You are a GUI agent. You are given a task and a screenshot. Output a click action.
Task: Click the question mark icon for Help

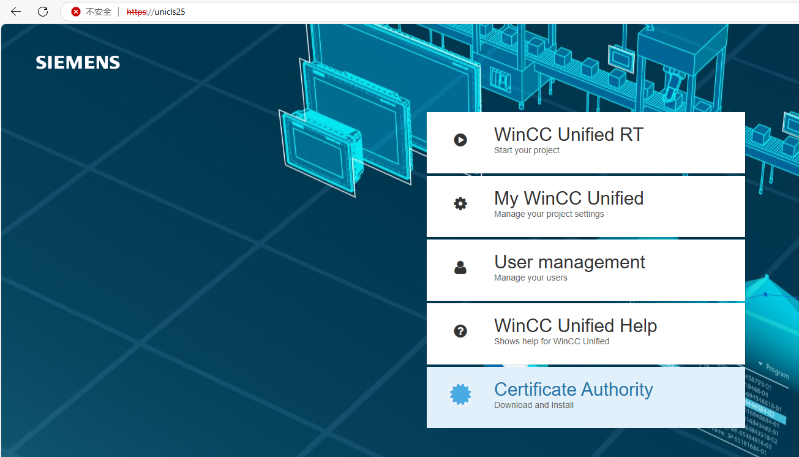(x=460, y=331)
